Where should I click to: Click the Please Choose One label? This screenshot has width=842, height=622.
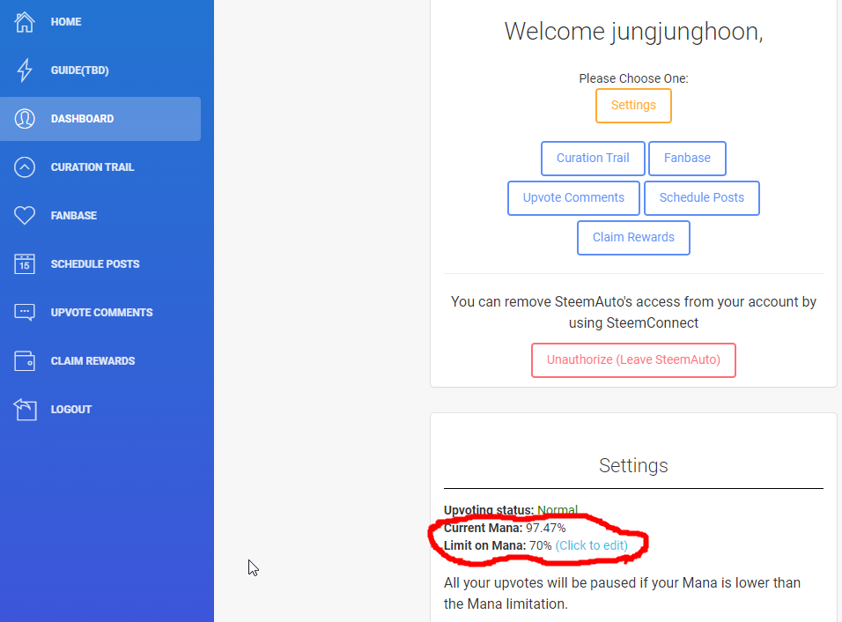633,78
